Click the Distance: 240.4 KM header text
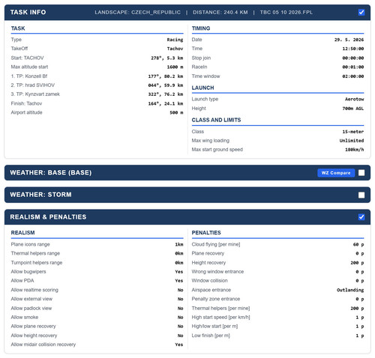The image size is (375, 358). (x=220, y=13)
